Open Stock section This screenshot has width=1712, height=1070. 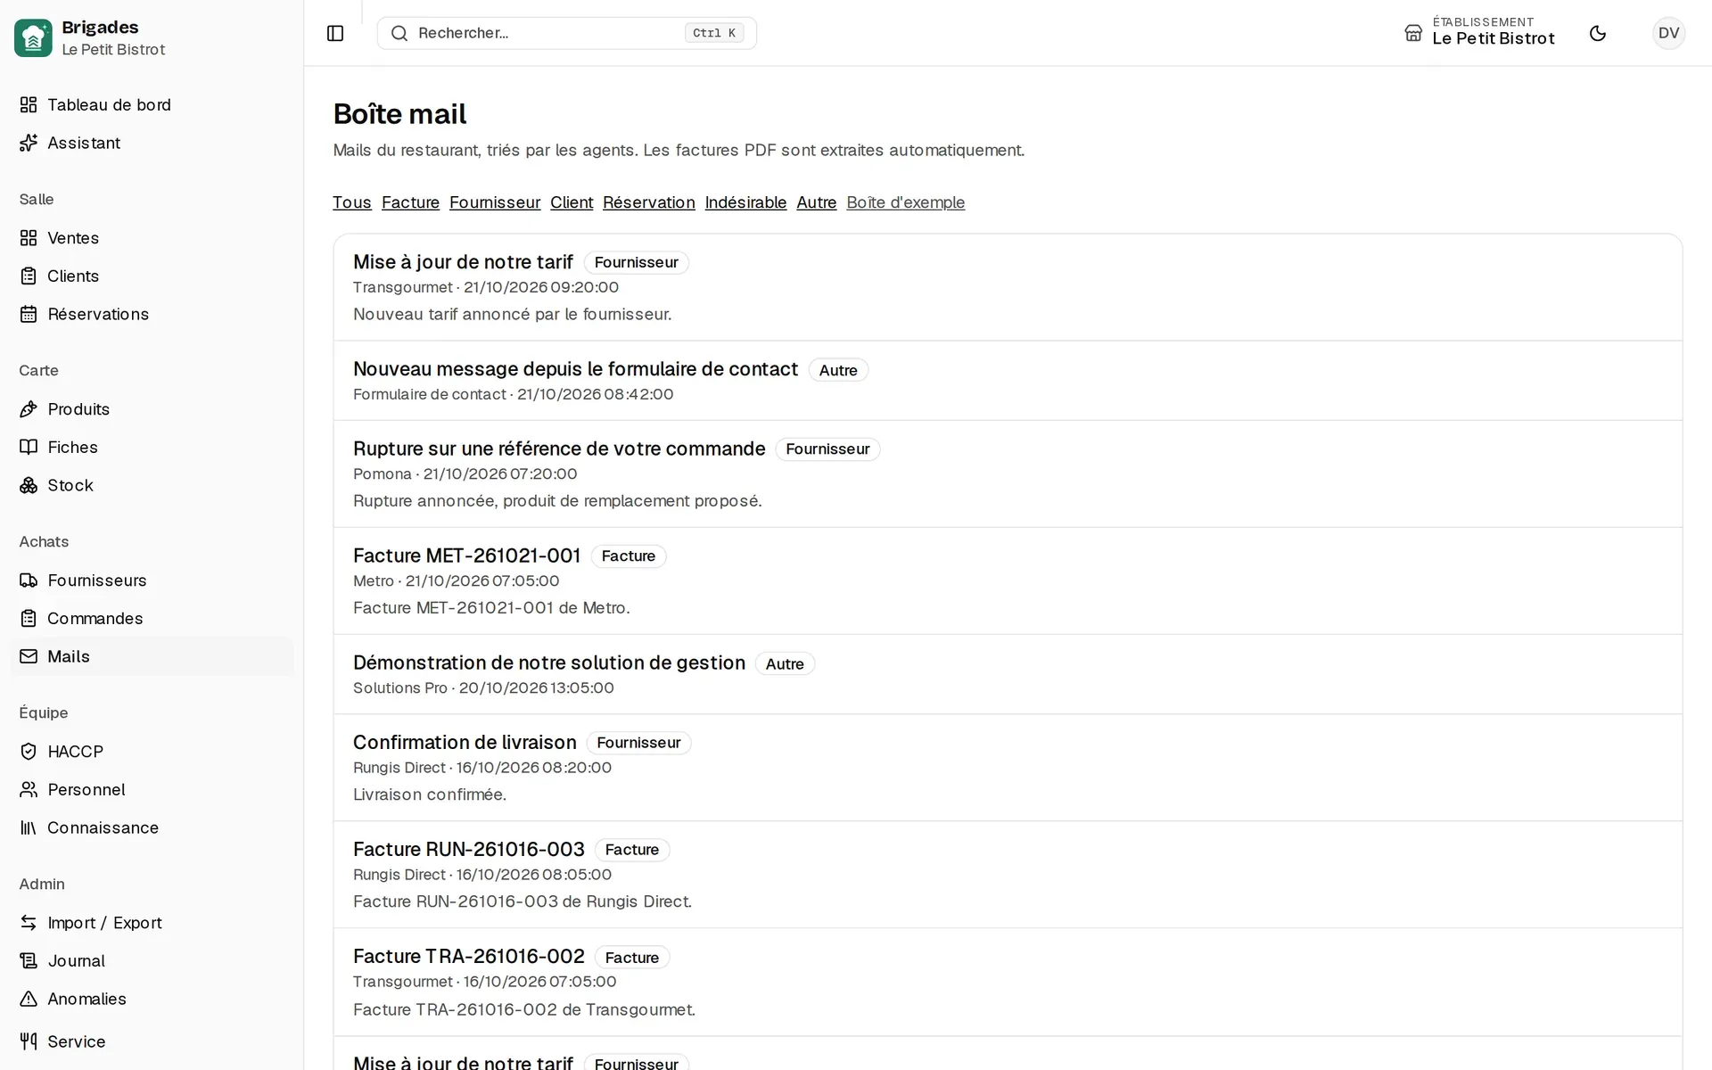(x=152, y=485)
